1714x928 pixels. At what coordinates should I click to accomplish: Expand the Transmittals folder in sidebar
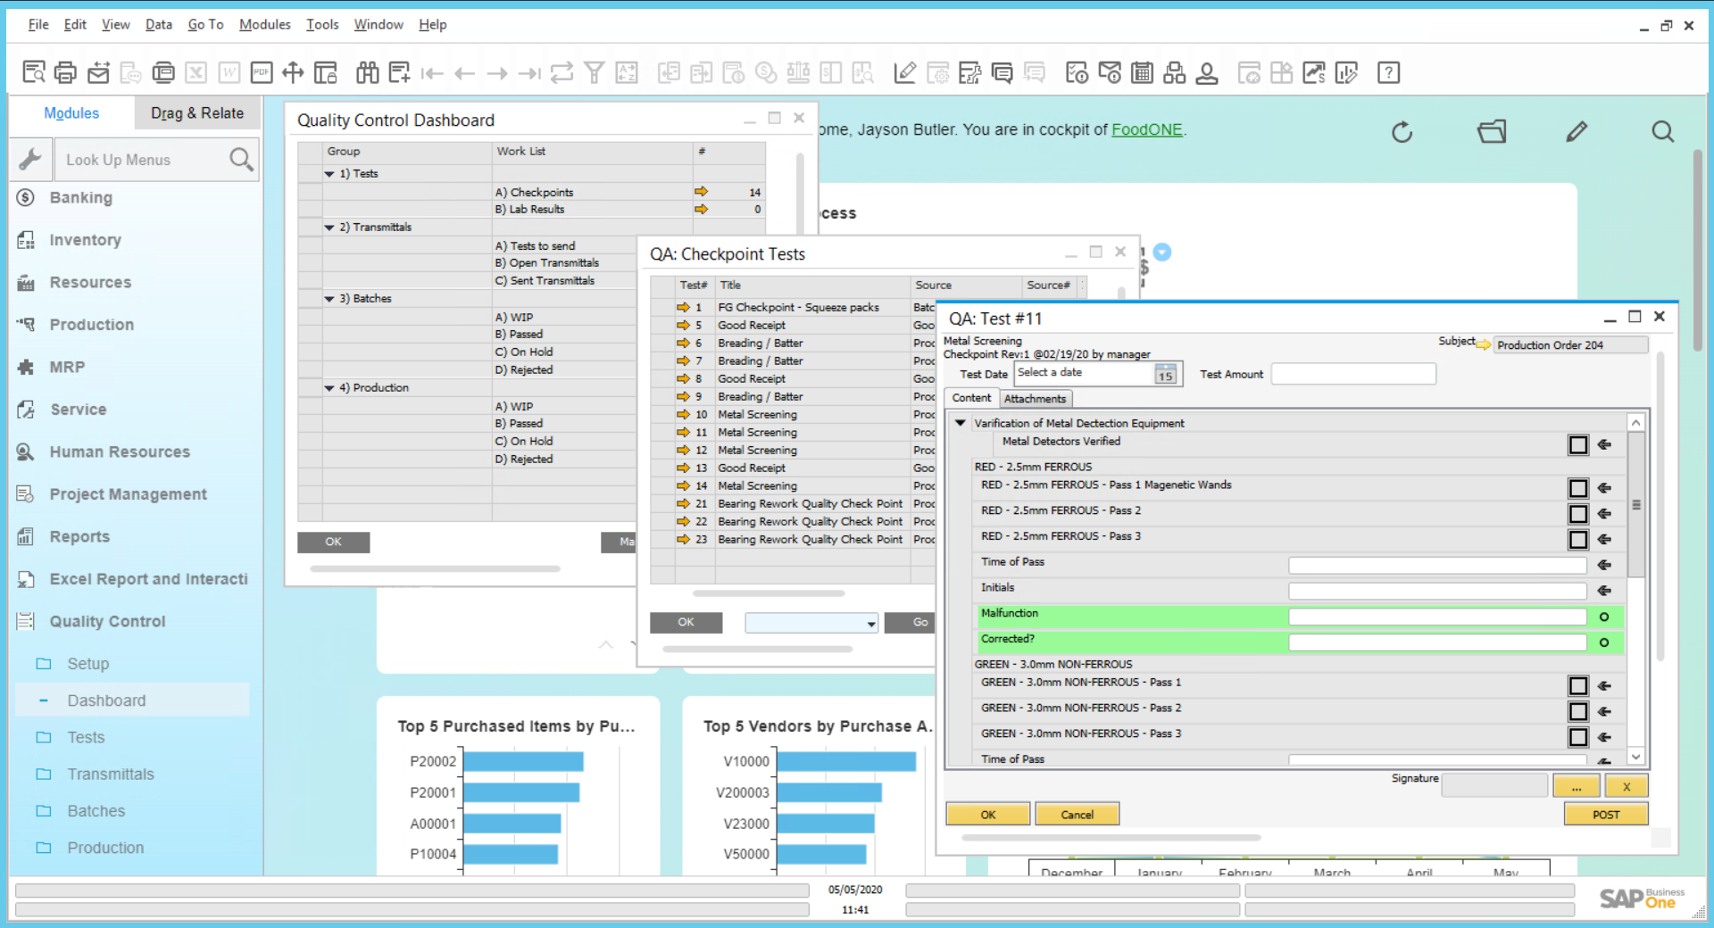click(x=44, y=775)
